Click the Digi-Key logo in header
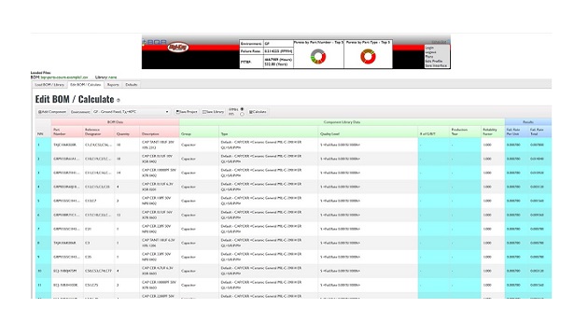The width and height of the screenshot is (588, 336). (x=178, y=48)
